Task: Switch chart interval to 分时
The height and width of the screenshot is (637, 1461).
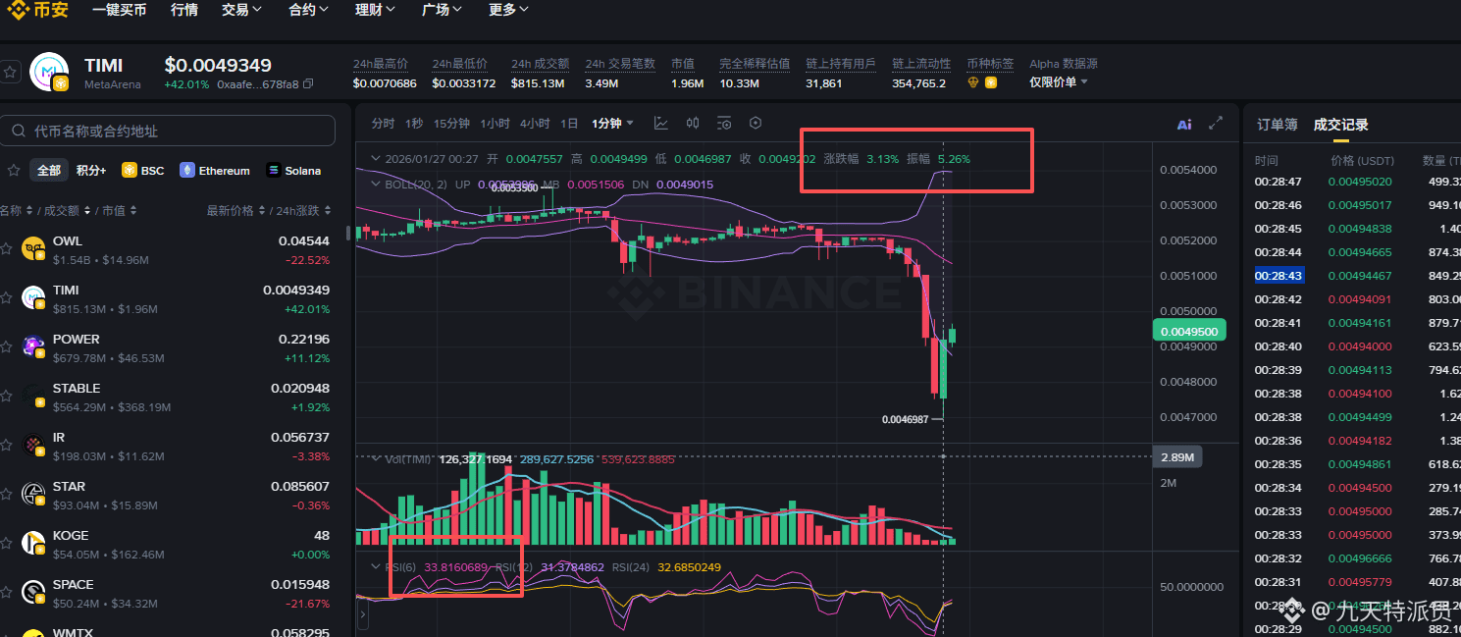Action: tap(383, 123)
